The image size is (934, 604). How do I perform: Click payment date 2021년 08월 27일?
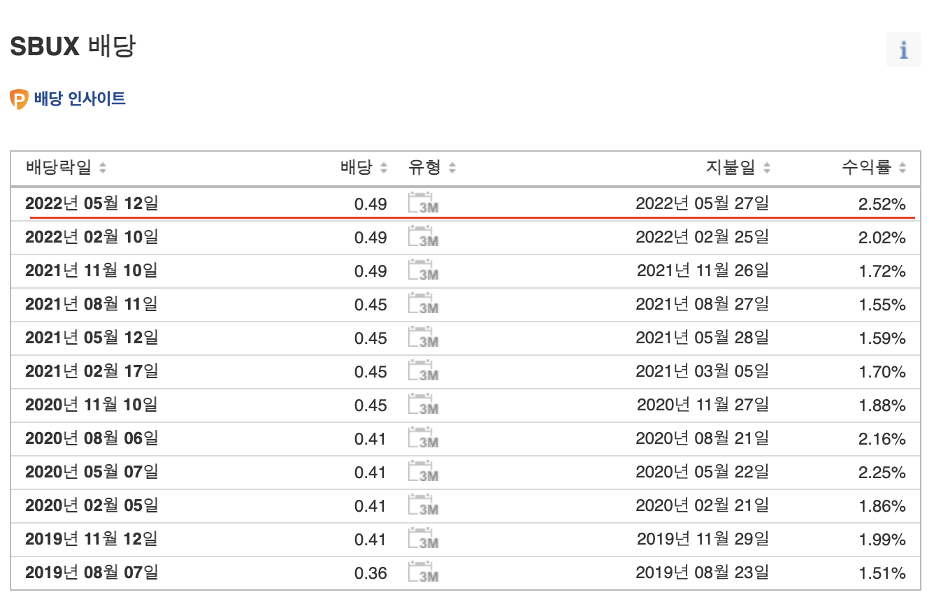pyautogui.click(x=703, y=304)
